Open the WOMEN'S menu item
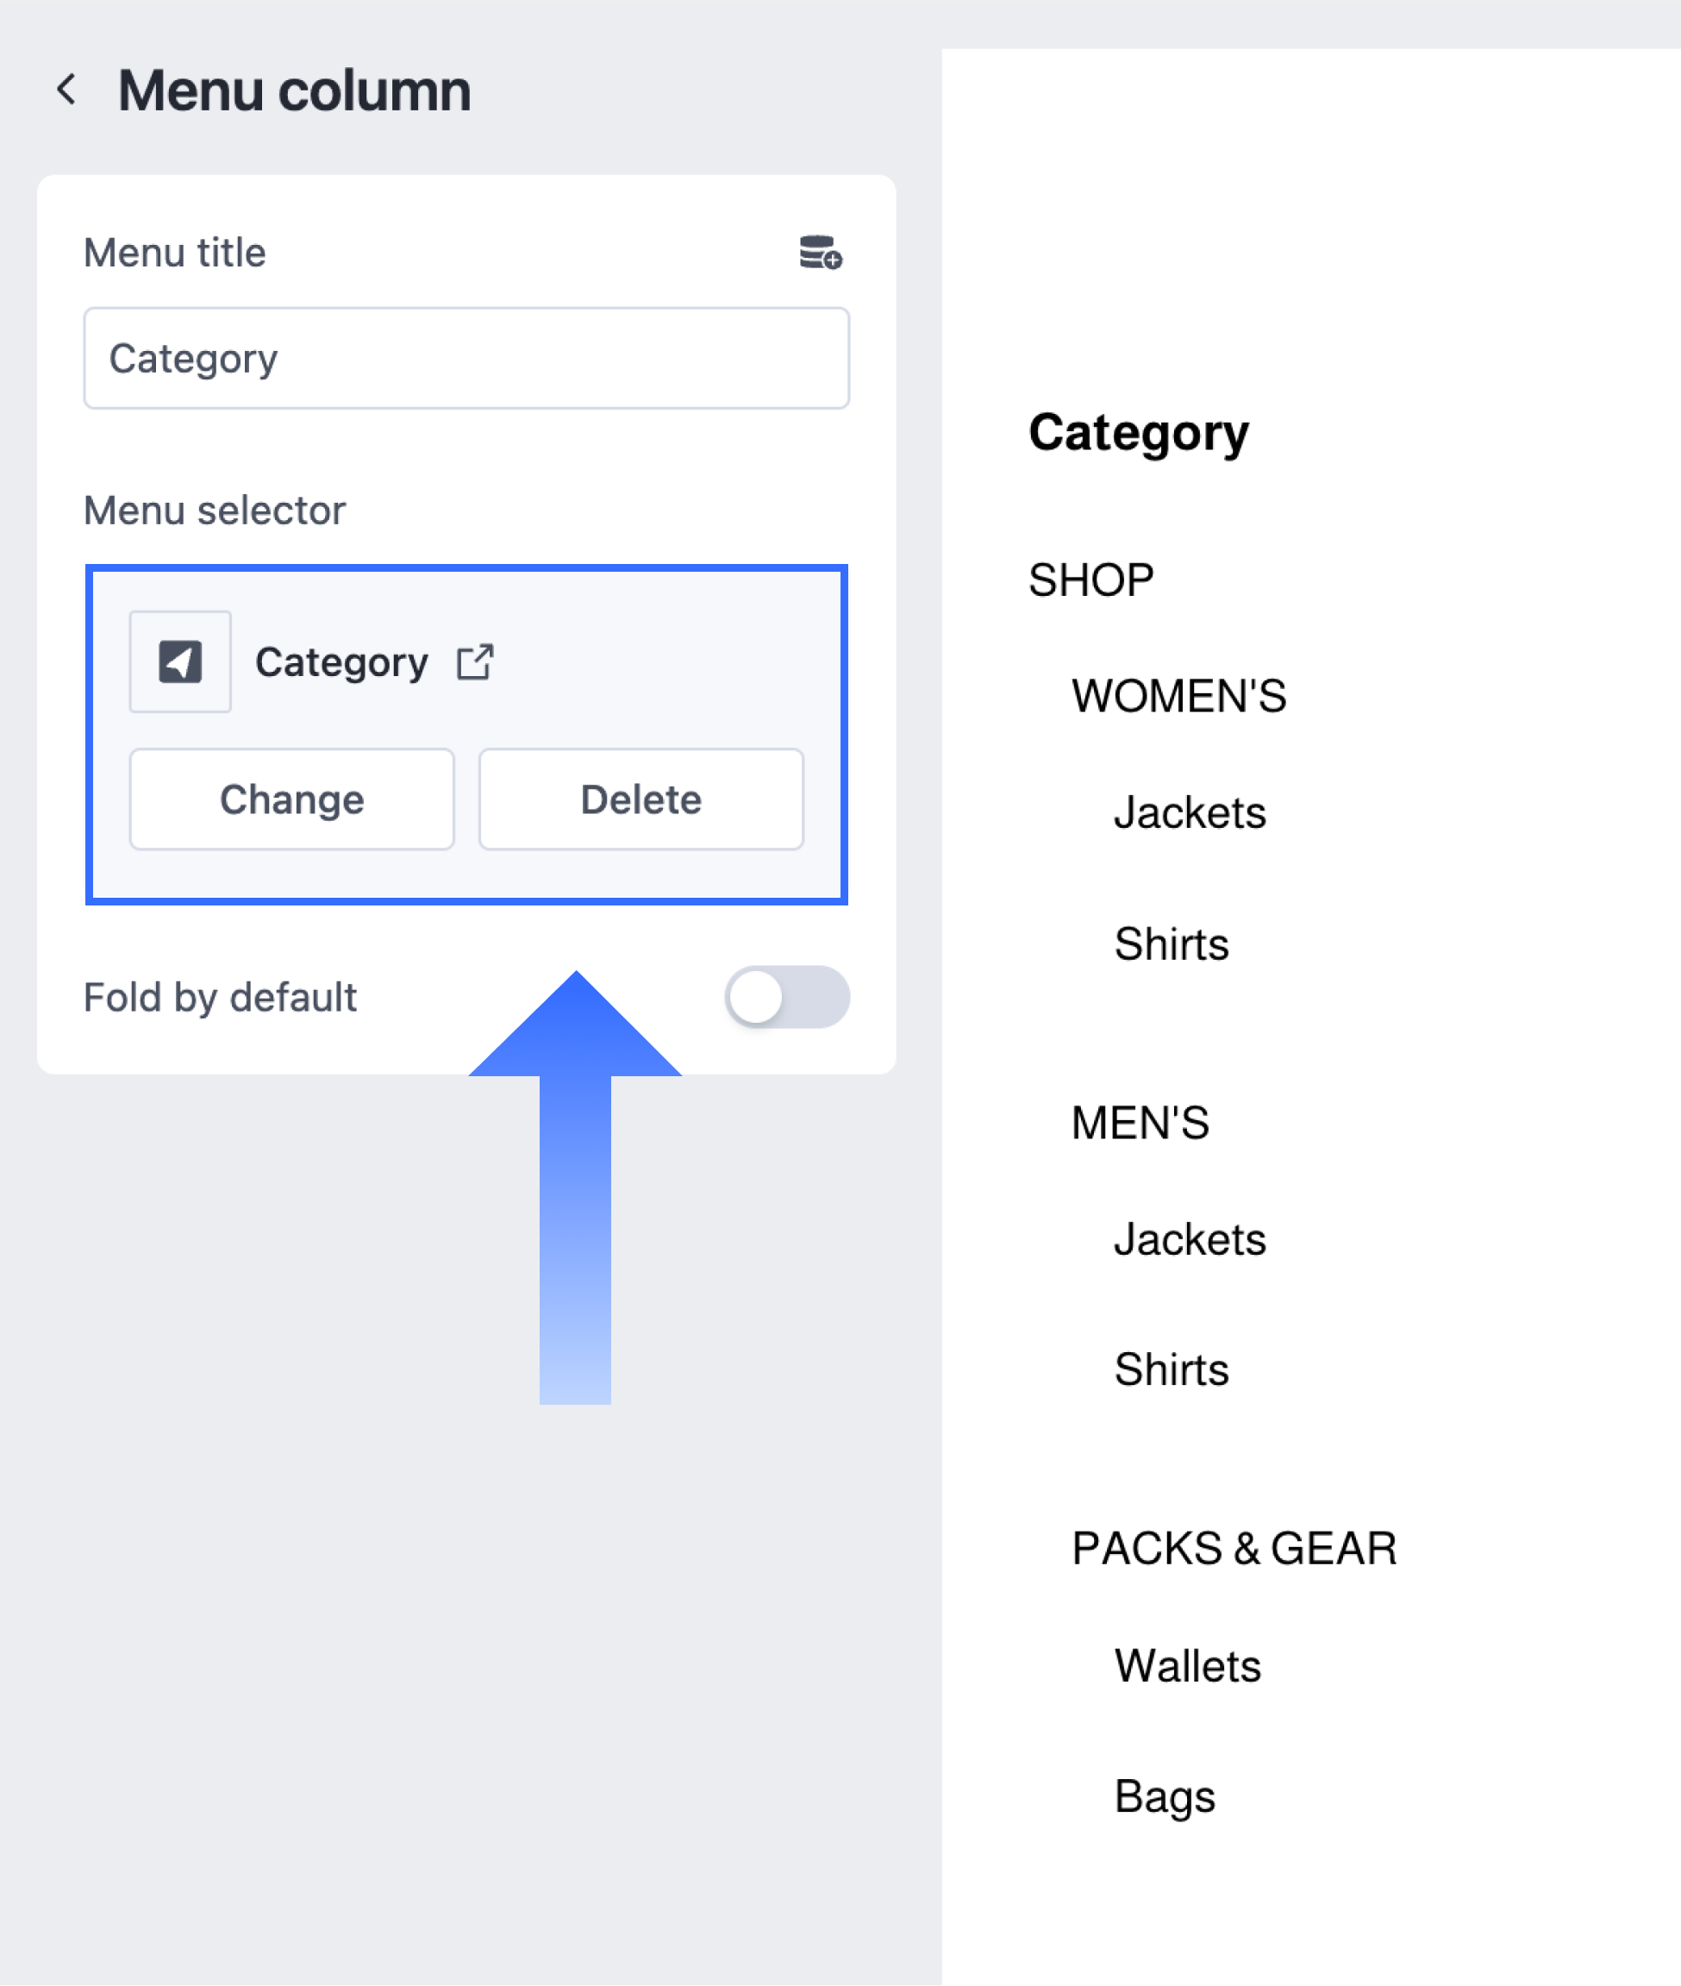The image size is (1681, 1986). (1178, 696)
